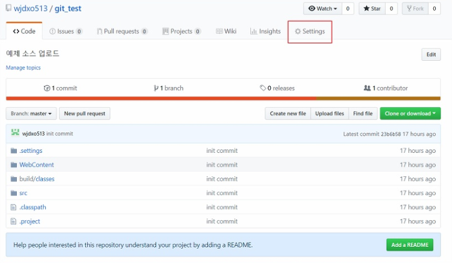452x263 pixels.
Task: Click New pull request button
Action: pyautogui.click(x=84, y=113)
